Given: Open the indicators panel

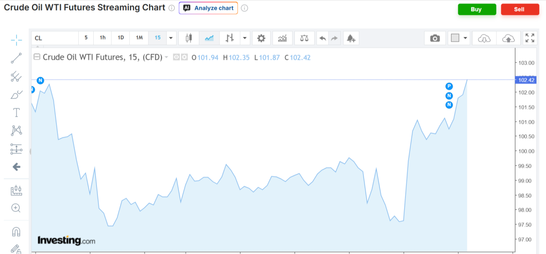Looking at the screenshot, I should coord(283,38).
